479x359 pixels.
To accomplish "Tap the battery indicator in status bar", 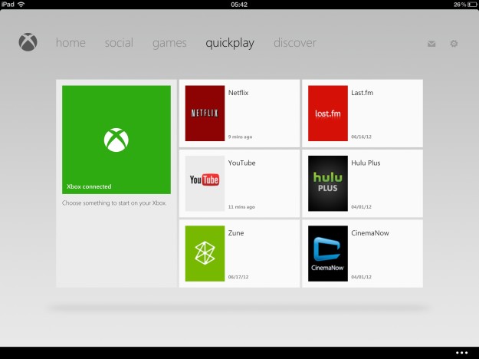I will 472,5.
